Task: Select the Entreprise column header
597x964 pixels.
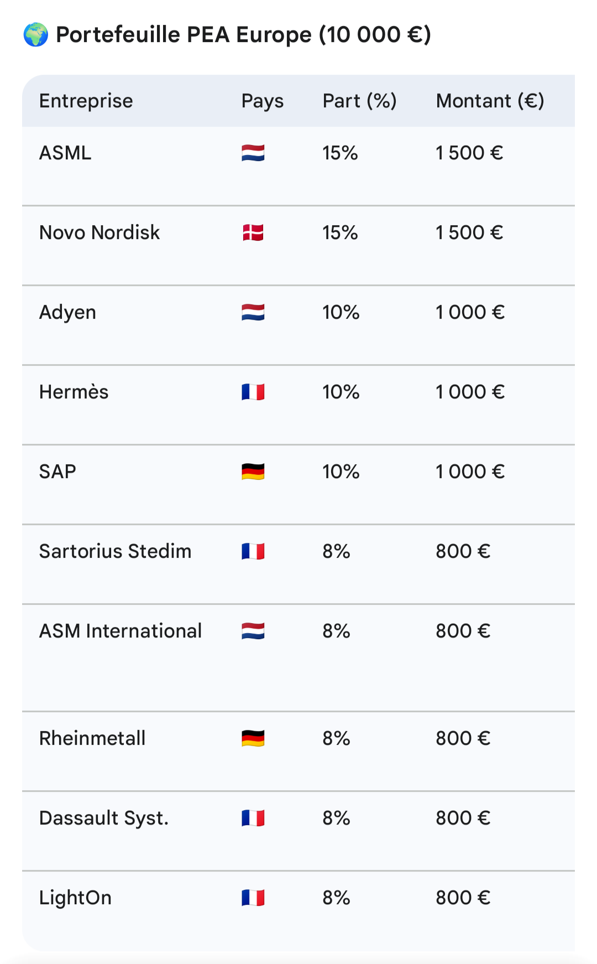Action: 86,101
